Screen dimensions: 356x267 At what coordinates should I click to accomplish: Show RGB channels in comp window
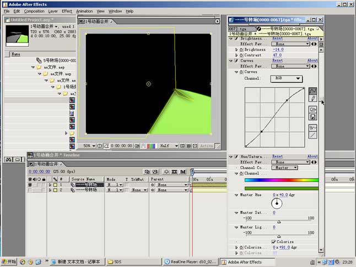151,146
